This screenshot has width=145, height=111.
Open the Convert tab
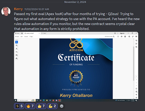(26, 36)
